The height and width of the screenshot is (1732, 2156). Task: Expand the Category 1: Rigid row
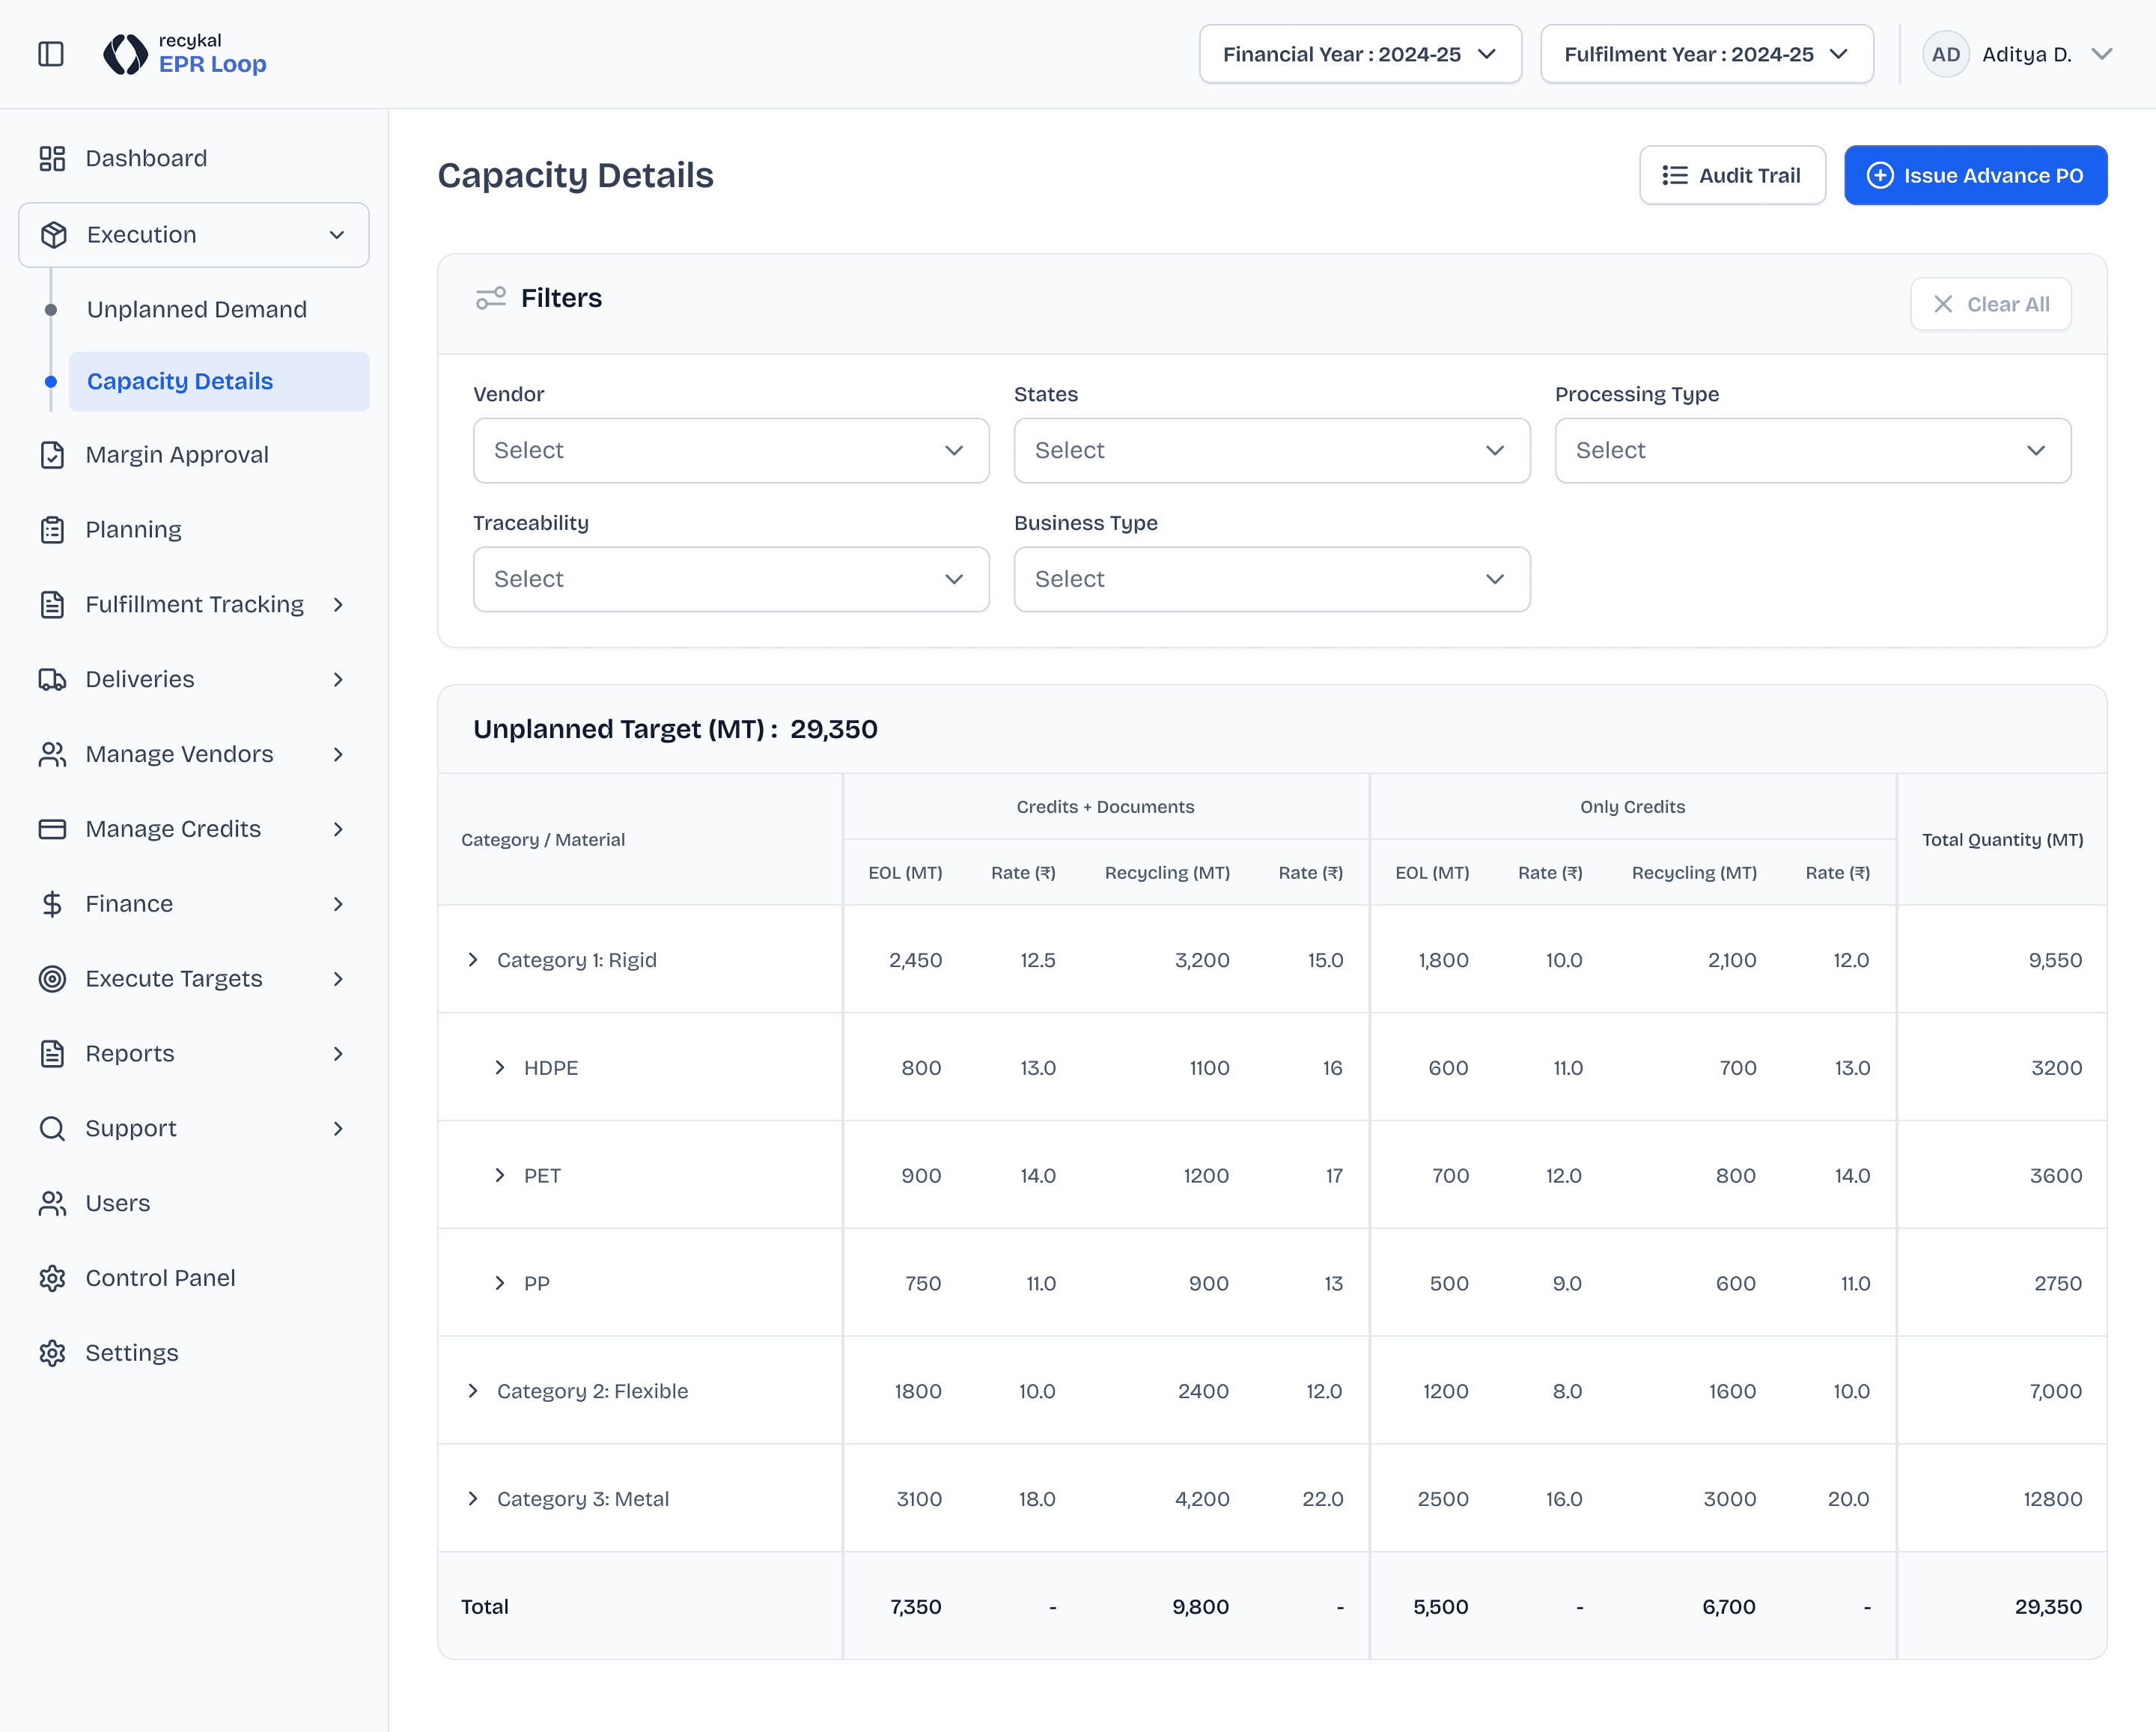(x=473, y=960)
